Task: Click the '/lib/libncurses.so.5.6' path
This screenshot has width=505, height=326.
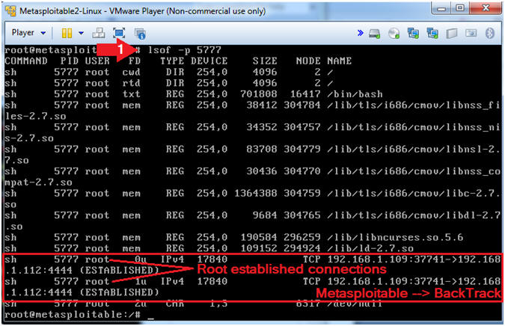Action: (x=395, y=238)
